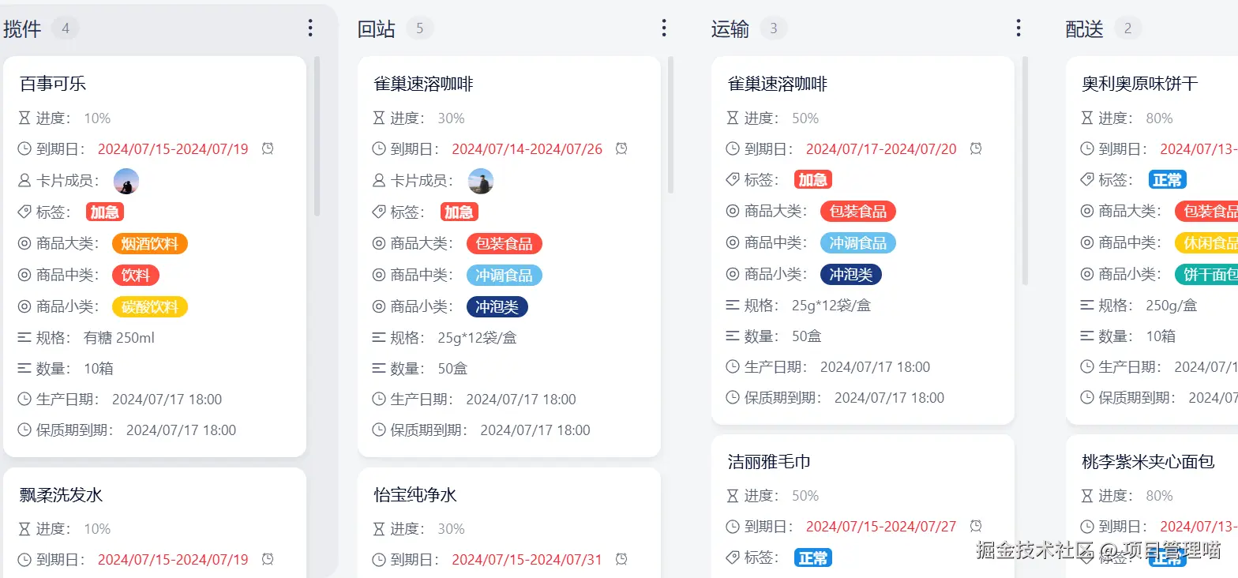1238x578 pixels.
Task: Click hourglass icon on 回站 雀巢速溶咖啡 card
Action: tap(378, 118)
